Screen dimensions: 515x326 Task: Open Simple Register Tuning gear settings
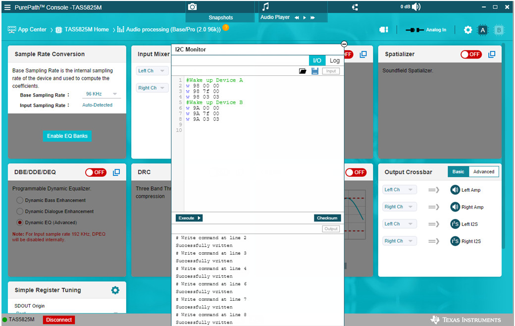[x=115, y=290]
